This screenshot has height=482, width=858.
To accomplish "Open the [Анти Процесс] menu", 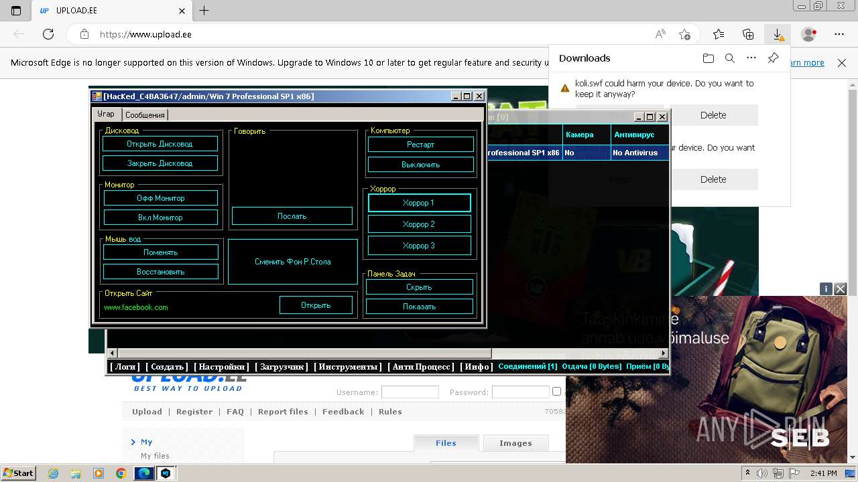I will coord(421,367).
